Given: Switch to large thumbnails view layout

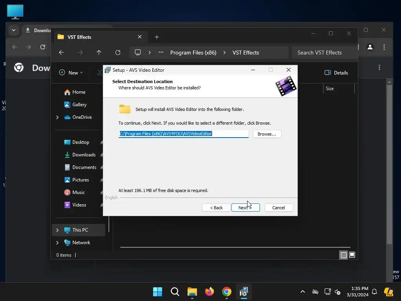Looking at the screenshot, I should coord(352,255).
